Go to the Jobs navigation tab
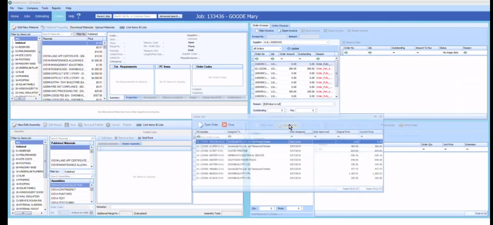 coord(27,16)
